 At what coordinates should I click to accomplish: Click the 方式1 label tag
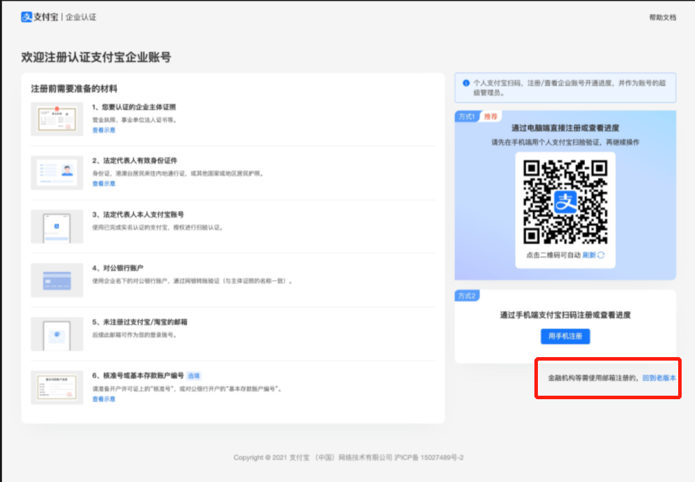pyautogui.click(x=466, y=116)
